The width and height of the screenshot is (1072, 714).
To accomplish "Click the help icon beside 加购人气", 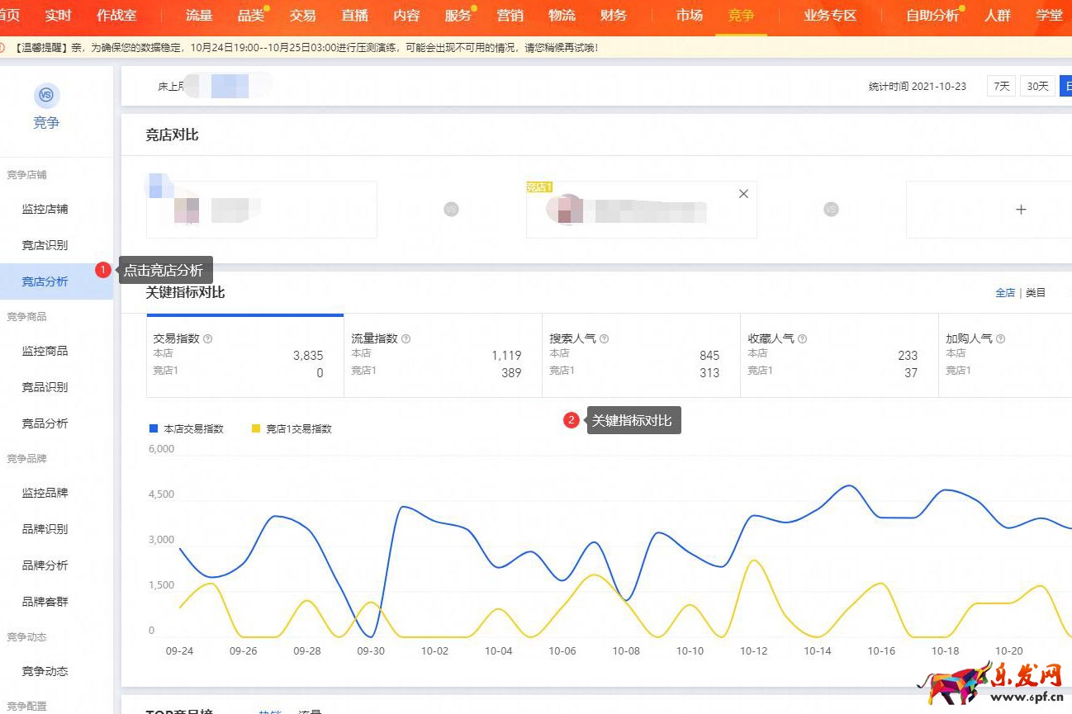I will pyautogui.click(x=1000, y=338).
